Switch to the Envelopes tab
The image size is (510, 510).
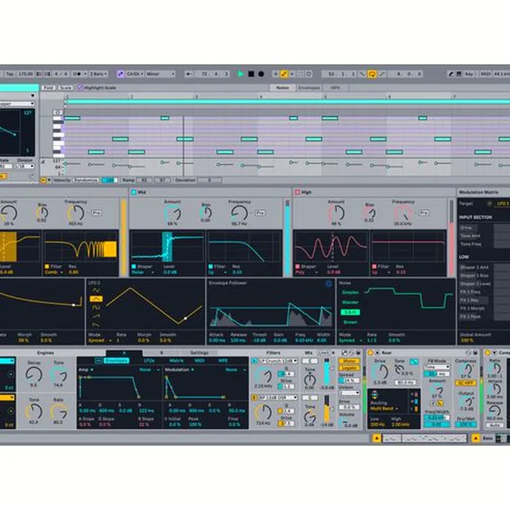309,88
